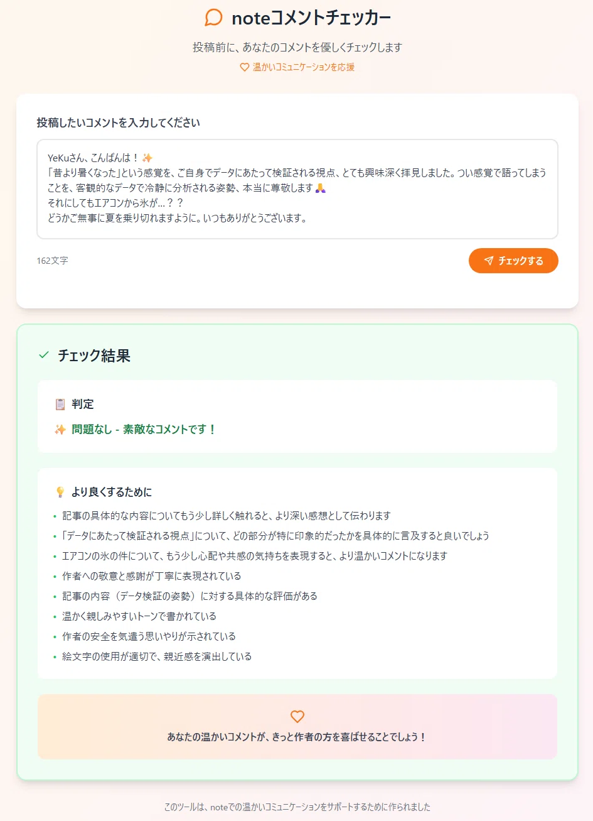
Task: Click the paper plane icon in チェックする button
Action: tap(489, 261)
